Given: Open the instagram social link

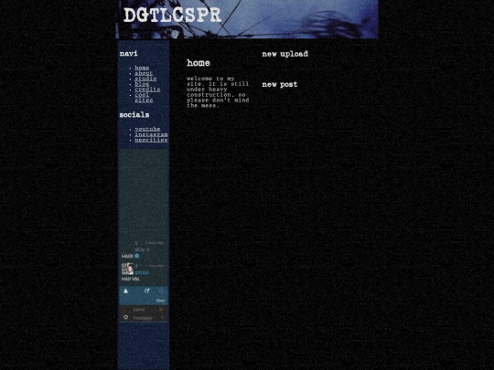Looking at the screenshot, I should tap(151, 134).
